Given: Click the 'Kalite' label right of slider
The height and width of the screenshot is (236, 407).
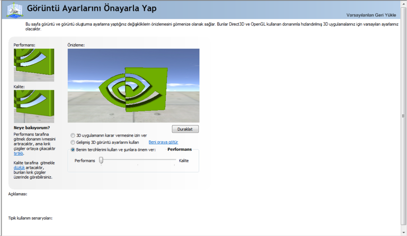Looking at the screenshot, I should pyautogui.click(x=184, y=161).
